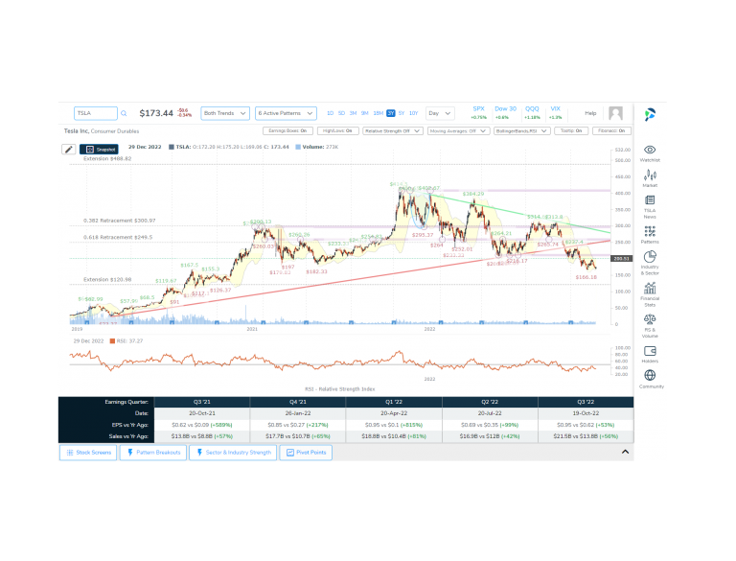736x561 pixels.
Task: Select the 3Y time range
Action: click(391, 113)
